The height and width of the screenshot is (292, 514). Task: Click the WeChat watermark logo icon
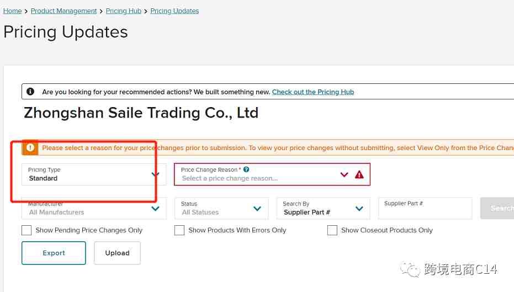click(410, 270)
